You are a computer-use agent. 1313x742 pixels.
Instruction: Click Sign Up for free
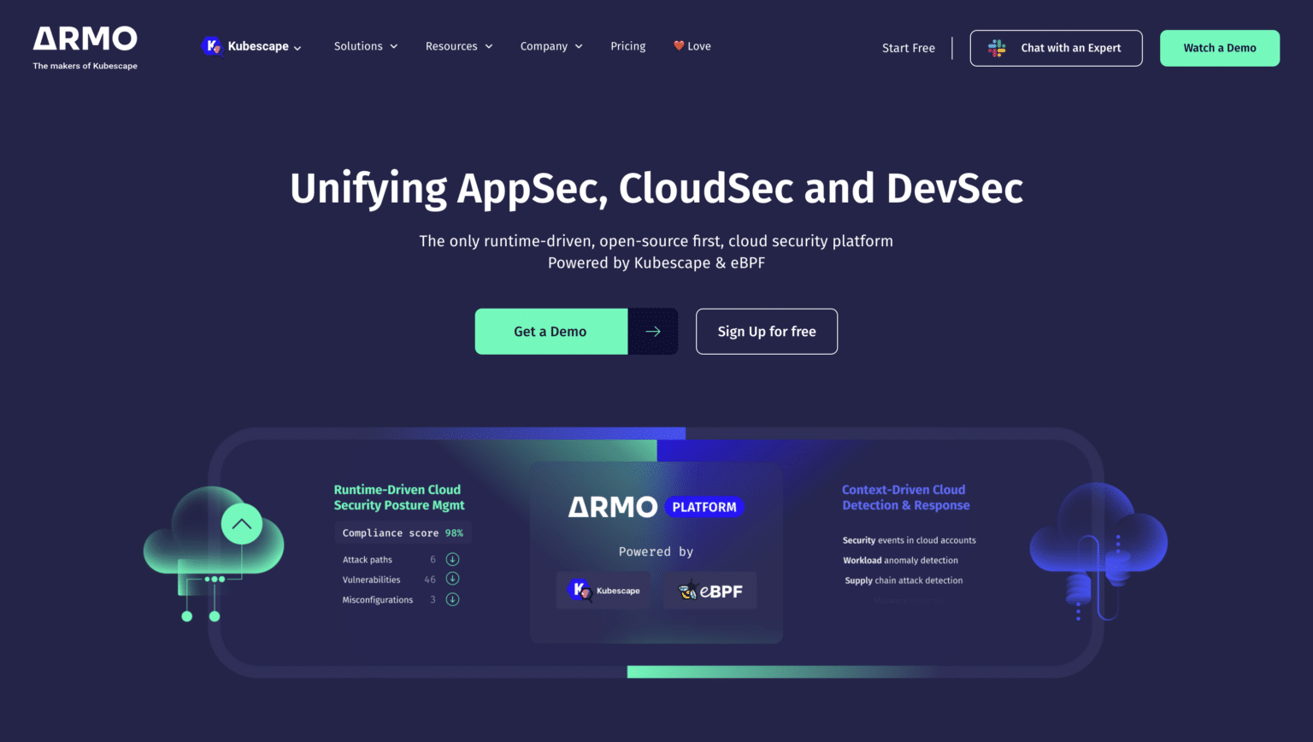[x=766, y=331]
